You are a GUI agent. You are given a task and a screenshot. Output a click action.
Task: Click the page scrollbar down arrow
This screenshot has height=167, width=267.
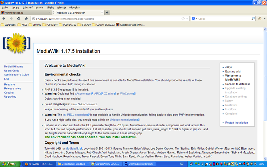pos(265,159)
